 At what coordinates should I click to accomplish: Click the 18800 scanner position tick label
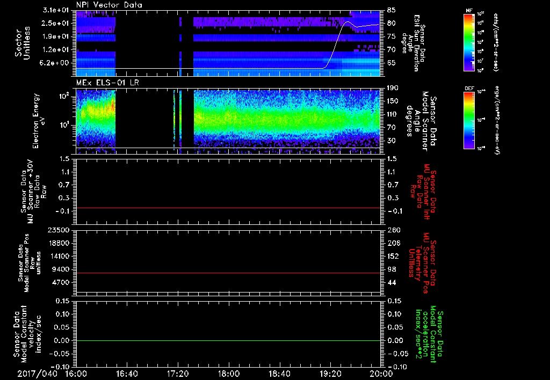[59, 243]
